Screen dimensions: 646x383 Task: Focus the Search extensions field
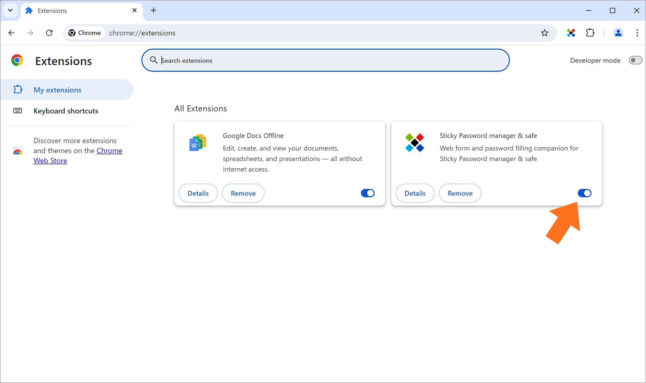[x=325, y=60]
